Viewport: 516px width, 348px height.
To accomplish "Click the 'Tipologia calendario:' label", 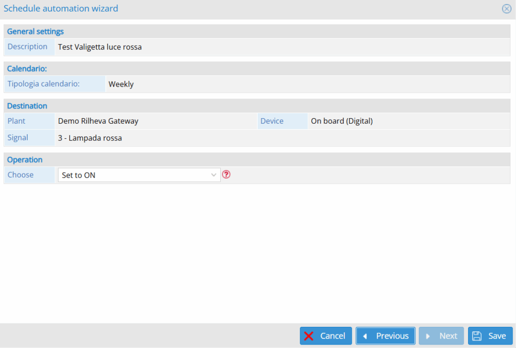I will (x=43, y=83).
